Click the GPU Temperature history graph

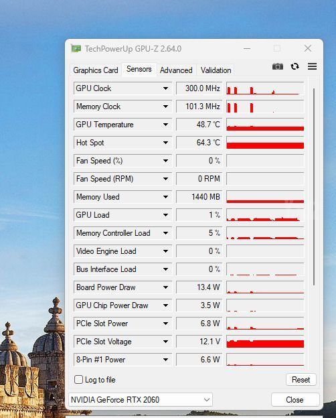(265, 125)
